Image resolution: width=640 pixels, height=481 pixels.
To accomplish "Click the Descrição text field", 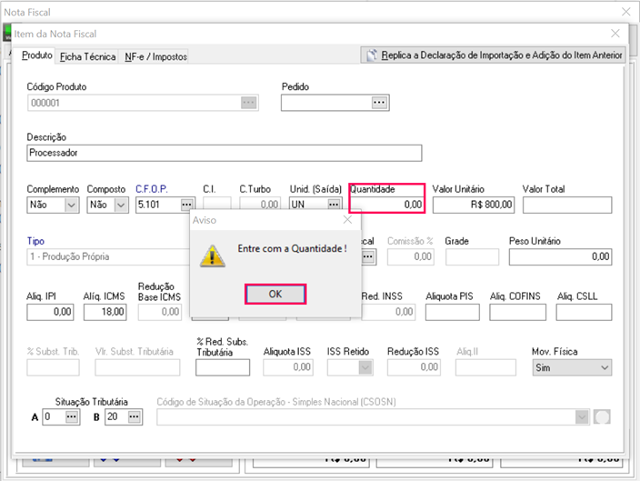I will click(225, 153).
